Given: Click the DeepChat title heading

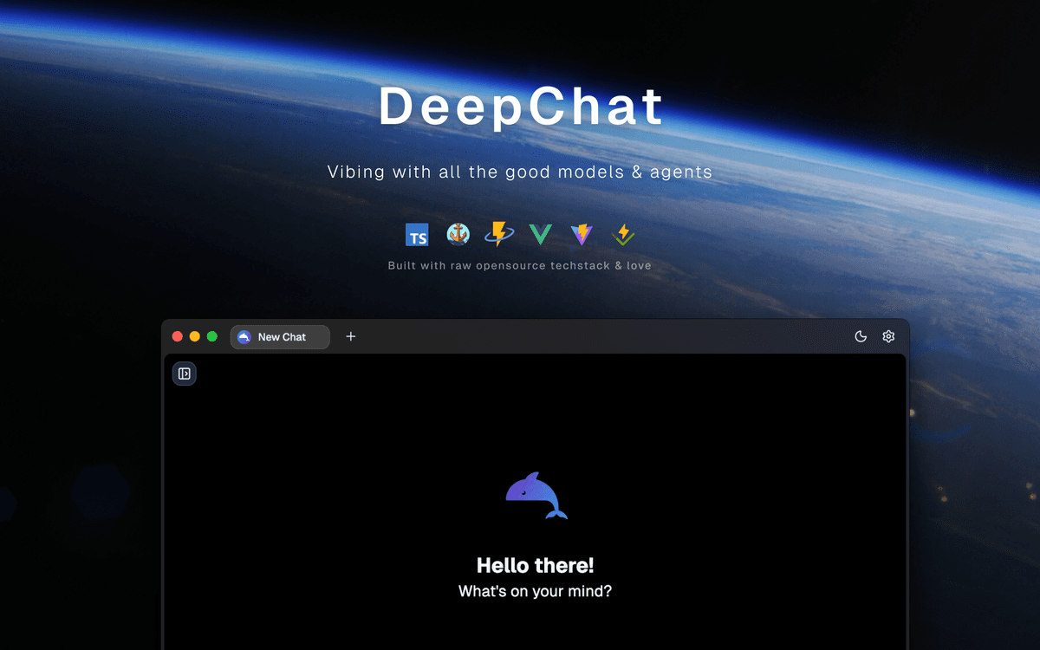Looking at the screenshot, I should point(521,107).
